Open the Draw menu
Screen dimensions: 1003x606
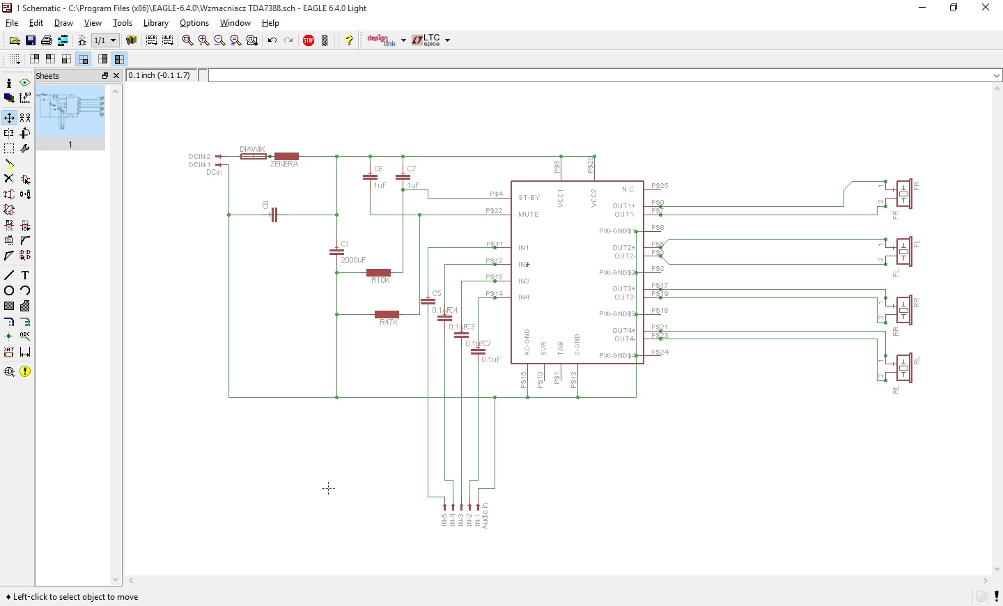click(63, 23)
